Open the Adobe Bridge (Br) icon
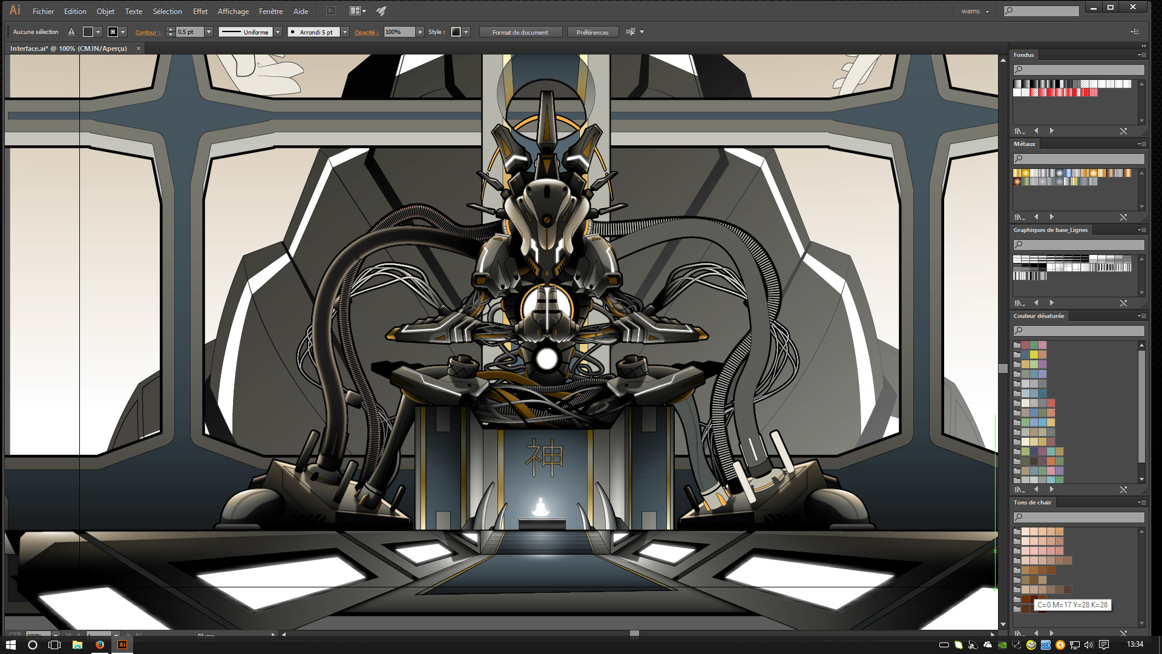This screenshot has height=654, width=1162. pyautogui.click(x=331, y=11)
